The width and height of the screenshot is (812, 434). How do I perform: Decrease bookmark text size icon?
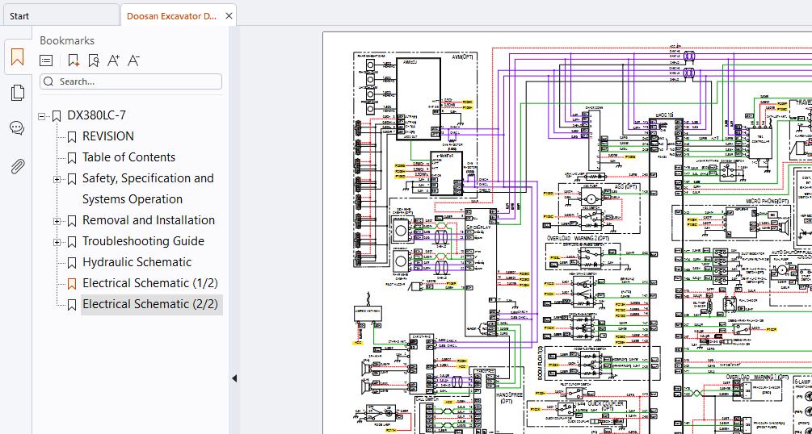(133, 61)
